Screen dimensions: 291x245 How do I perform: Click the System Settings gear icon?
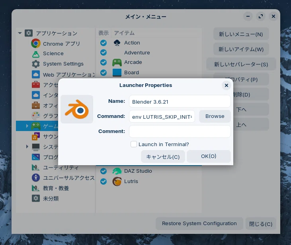click(x=36, y=64)
